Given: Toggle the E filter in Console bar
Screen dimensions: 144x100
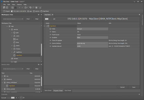Looking at the screenshot, I should pos(21,98).
